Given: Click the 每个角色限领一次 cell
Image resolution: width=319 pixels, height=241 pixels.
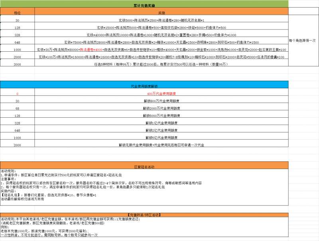Looking at the screenshot, I should coord(302,41).
